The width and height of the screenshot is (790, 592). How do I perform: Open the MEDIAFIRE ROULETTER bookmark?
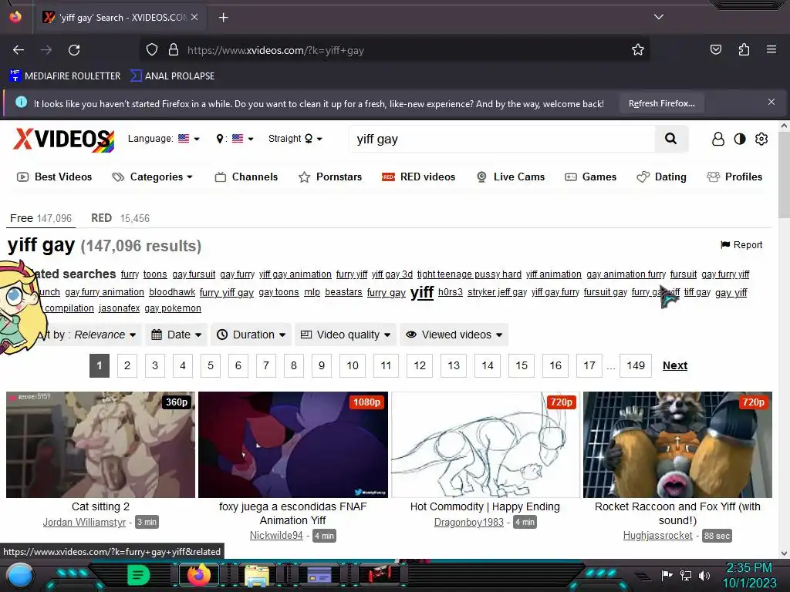(x=65, y=76)
